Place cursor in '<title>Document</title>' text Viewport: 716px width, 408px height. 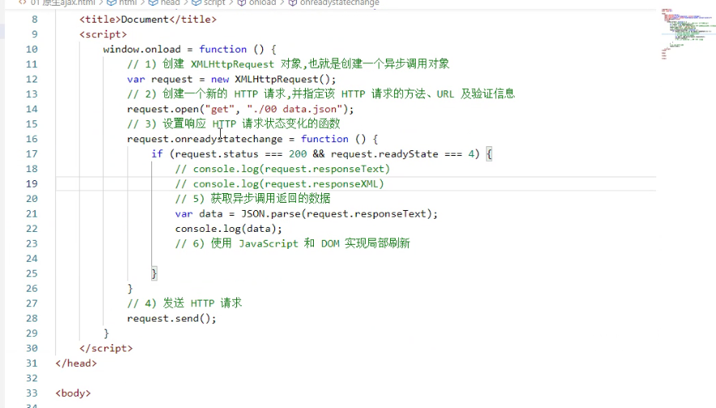148,19
